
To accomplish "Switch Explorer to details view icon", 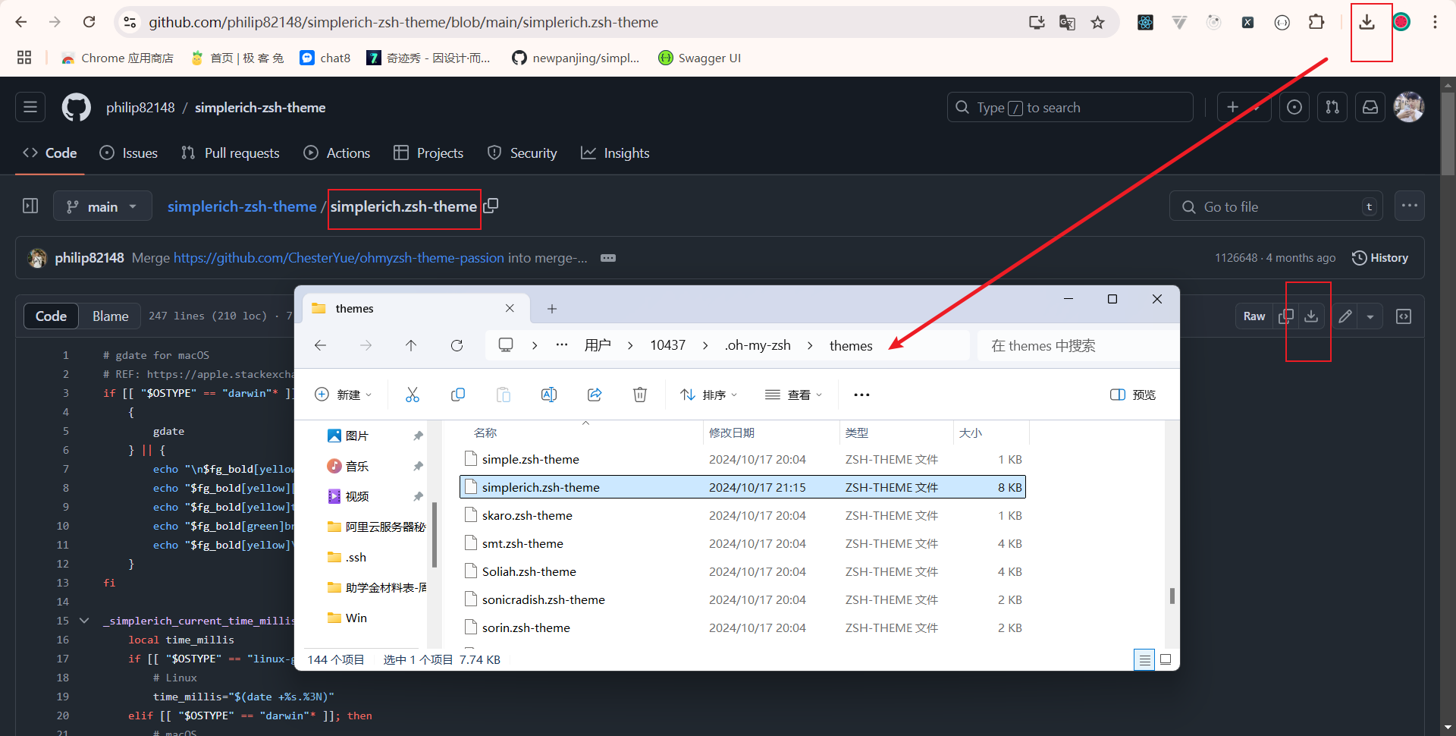I will pyautogui.click(x=1145, y=659).
